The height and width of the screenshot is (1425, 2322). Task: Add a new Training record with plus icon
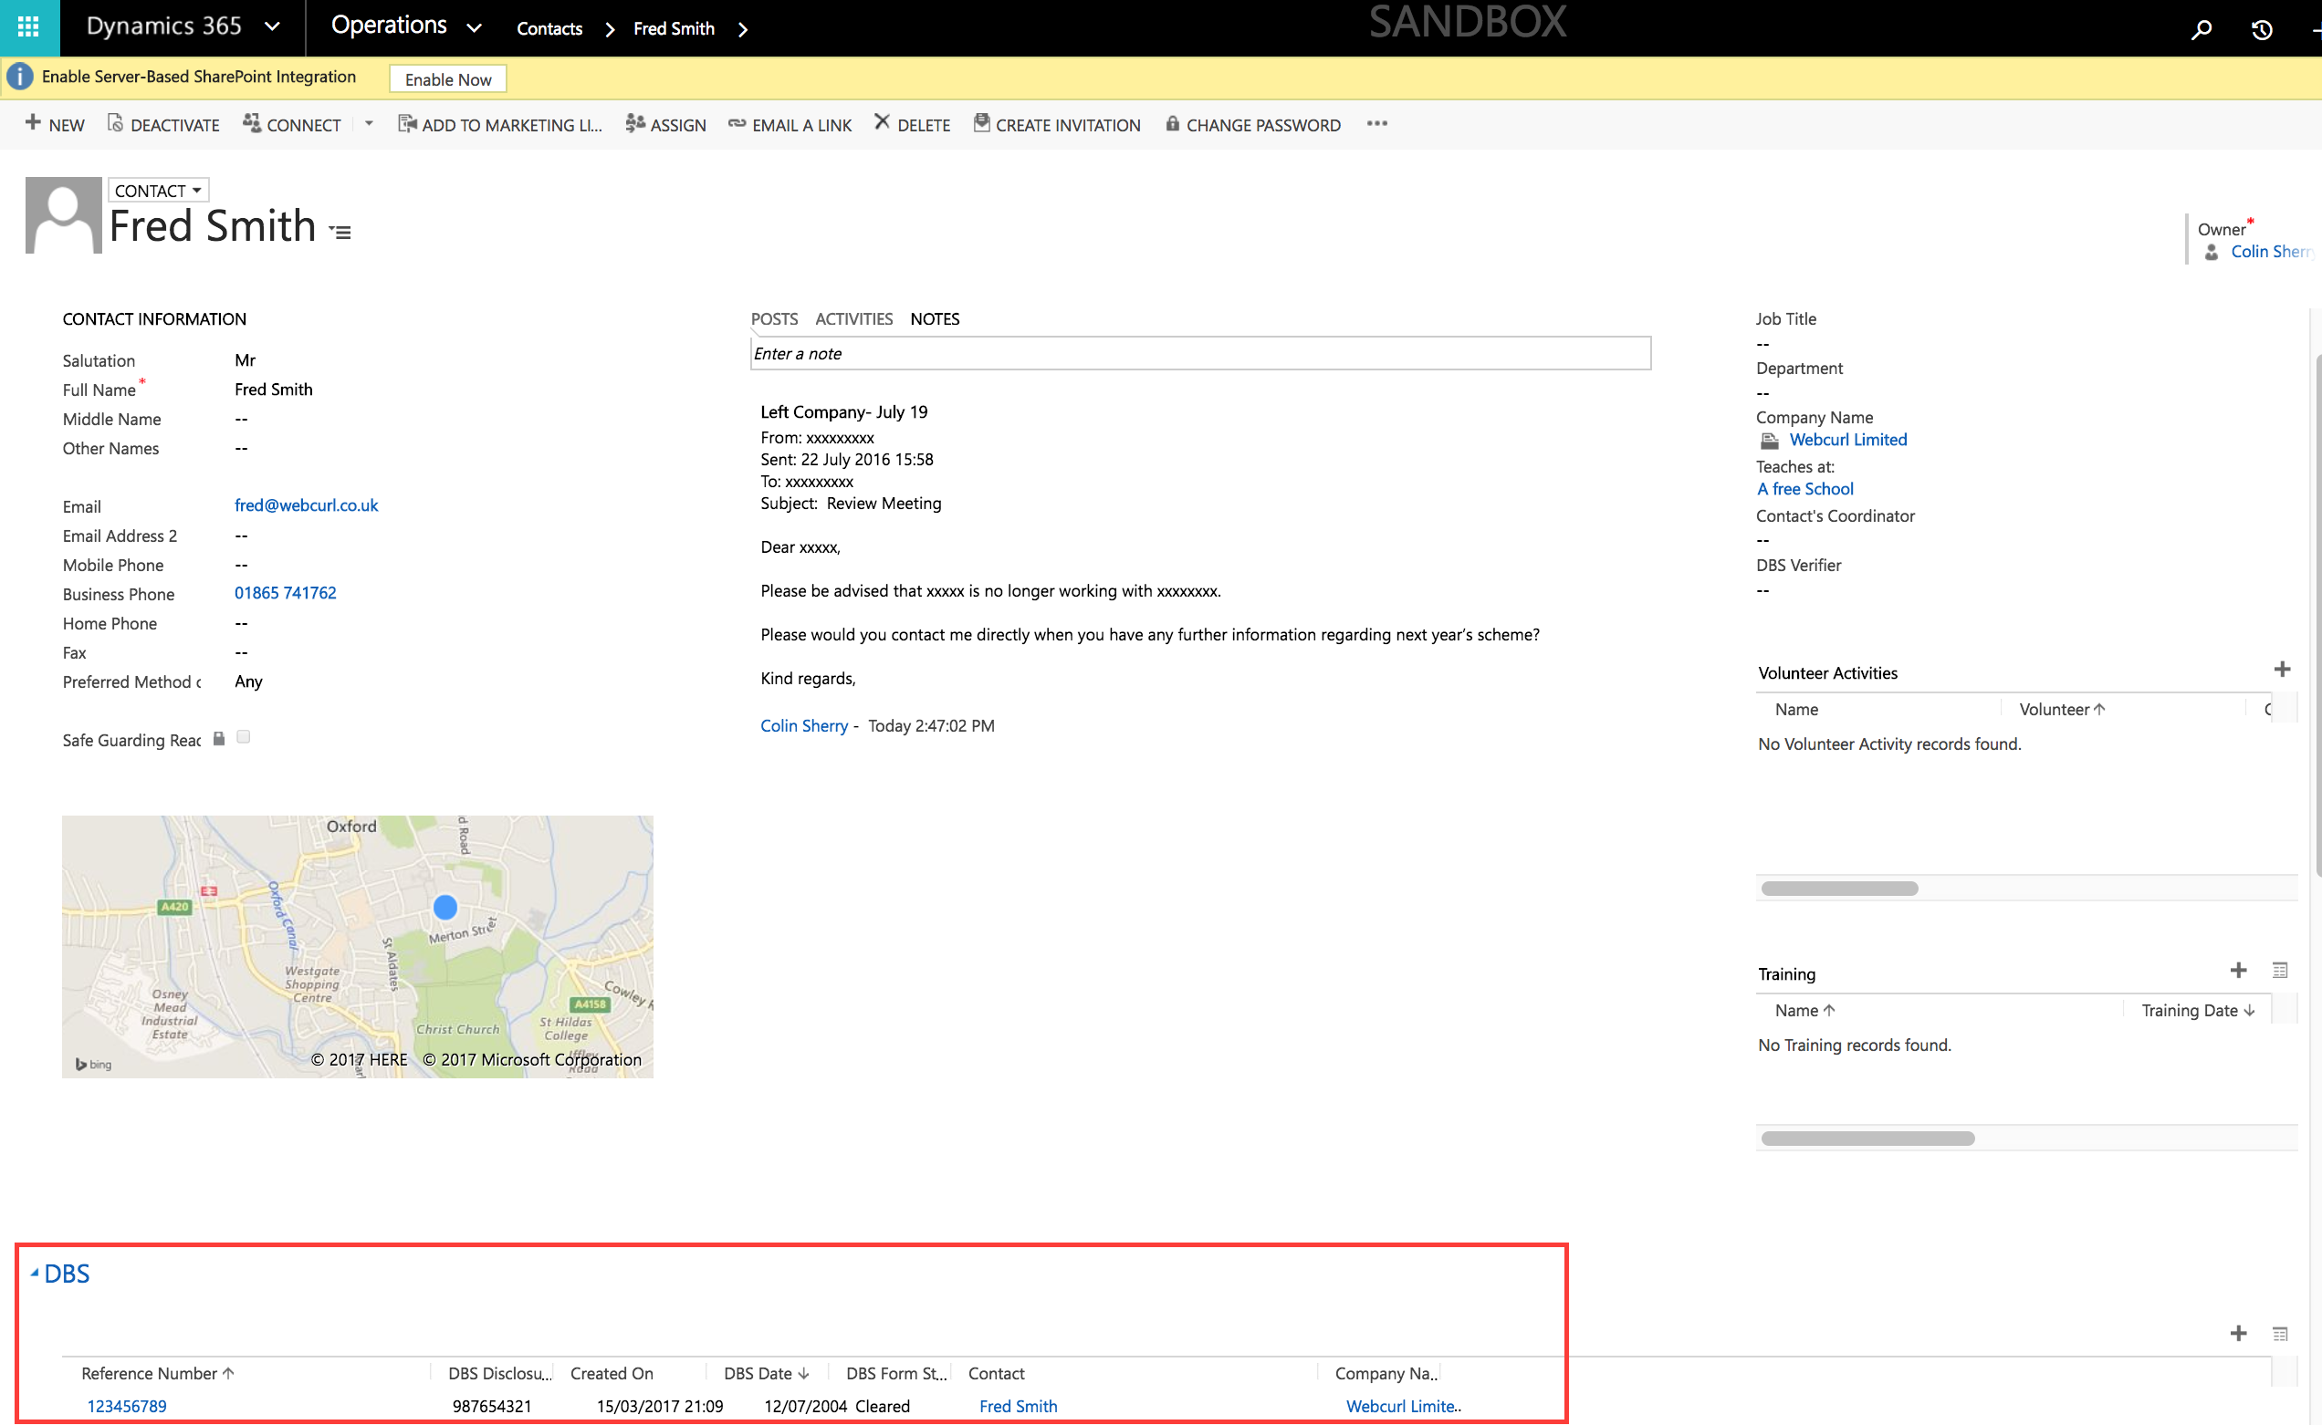click(x=2239, y=970)
